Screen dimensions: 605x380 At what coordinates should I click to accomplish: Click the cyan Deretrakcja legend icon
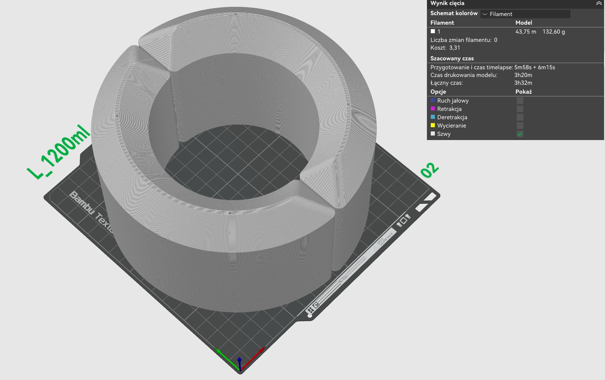click(433, 117)
